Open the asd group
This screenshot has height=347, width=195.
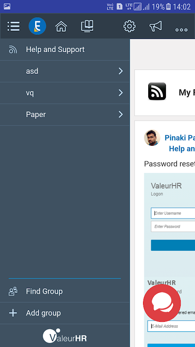click(65, 71)
